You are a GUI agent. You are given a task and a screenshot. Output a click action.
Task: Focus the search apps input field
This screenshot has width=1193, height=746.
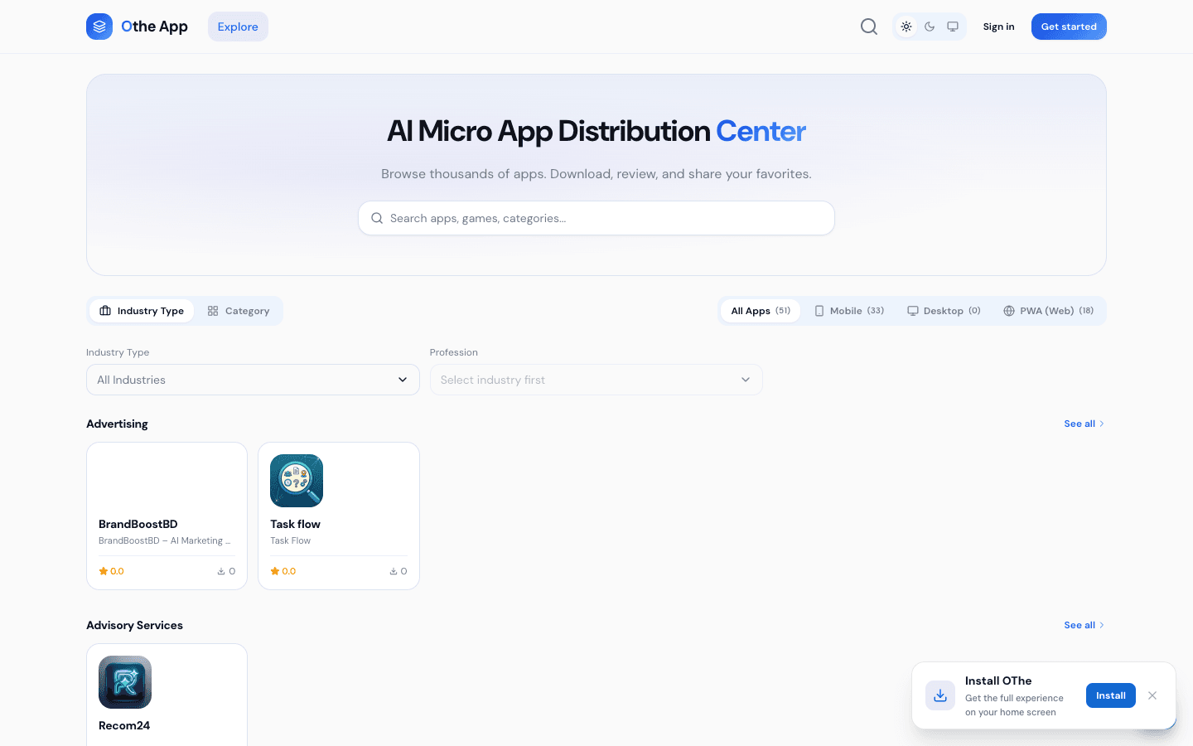click(596, 218)
